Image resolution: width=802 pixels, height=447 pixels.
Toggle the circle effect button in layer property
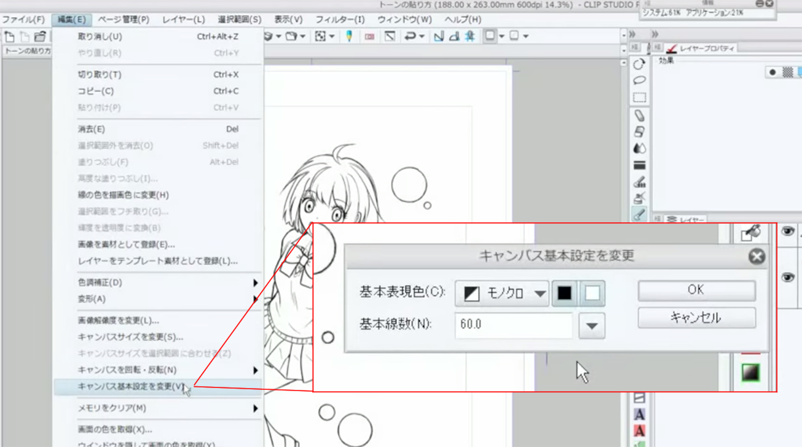click(773, 72)
